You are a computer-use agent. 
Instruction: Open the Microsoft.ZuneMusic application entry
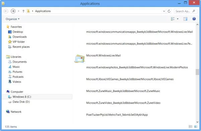(x=123, y=91)
